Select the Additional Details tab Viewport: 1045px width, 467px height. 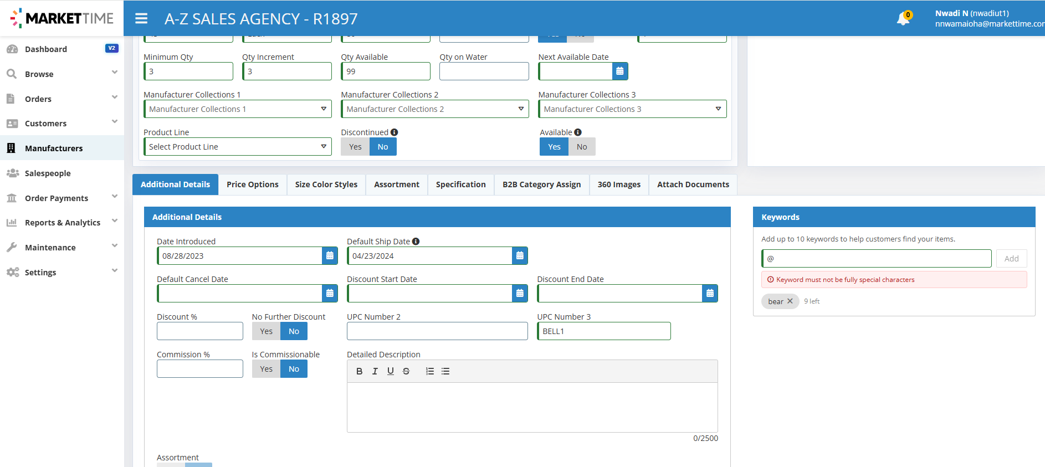coord(176,184)
